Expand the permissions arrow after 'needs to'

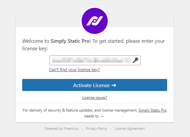pos(102,116)
